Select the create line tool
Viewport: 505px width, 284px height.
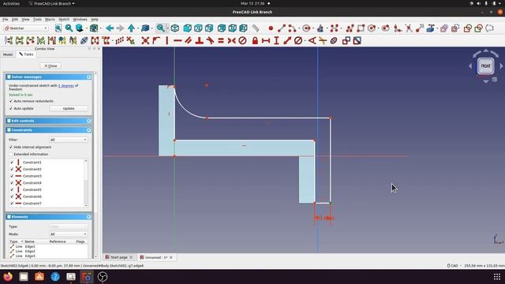[x=282, y=28]
